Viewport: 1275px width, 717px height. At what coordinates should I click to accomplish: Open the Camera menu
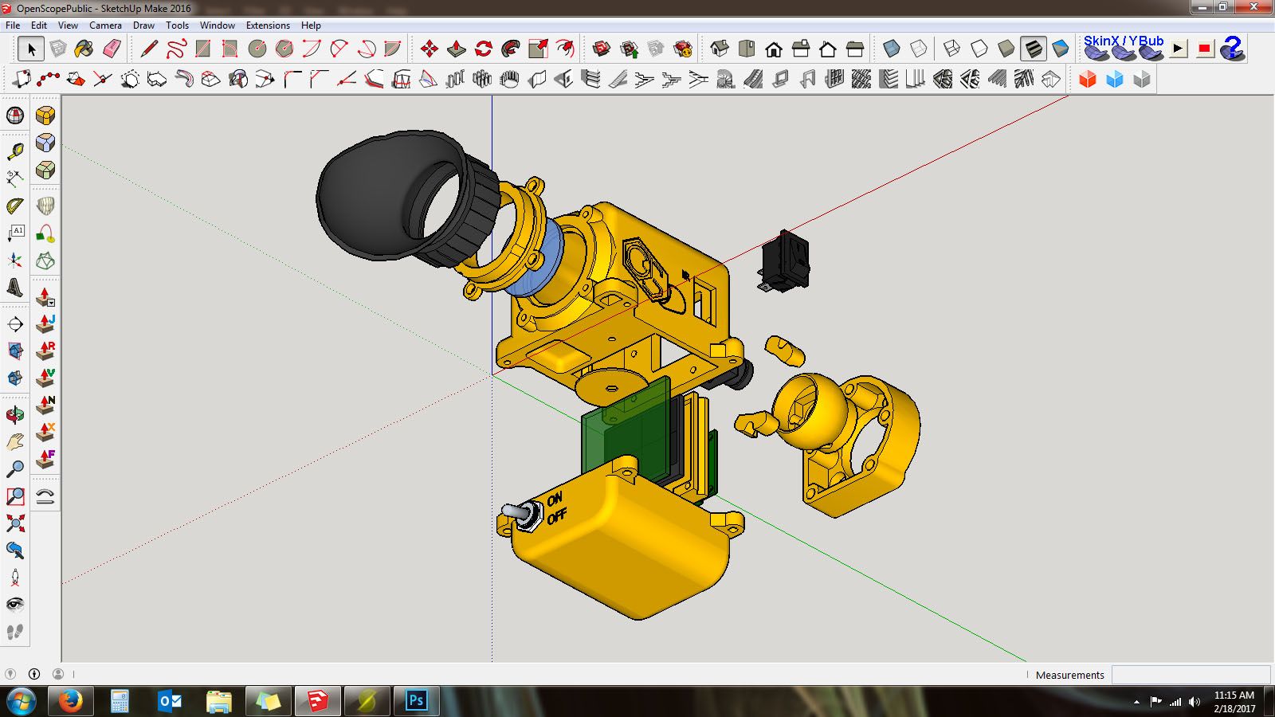tap(105, 25)
